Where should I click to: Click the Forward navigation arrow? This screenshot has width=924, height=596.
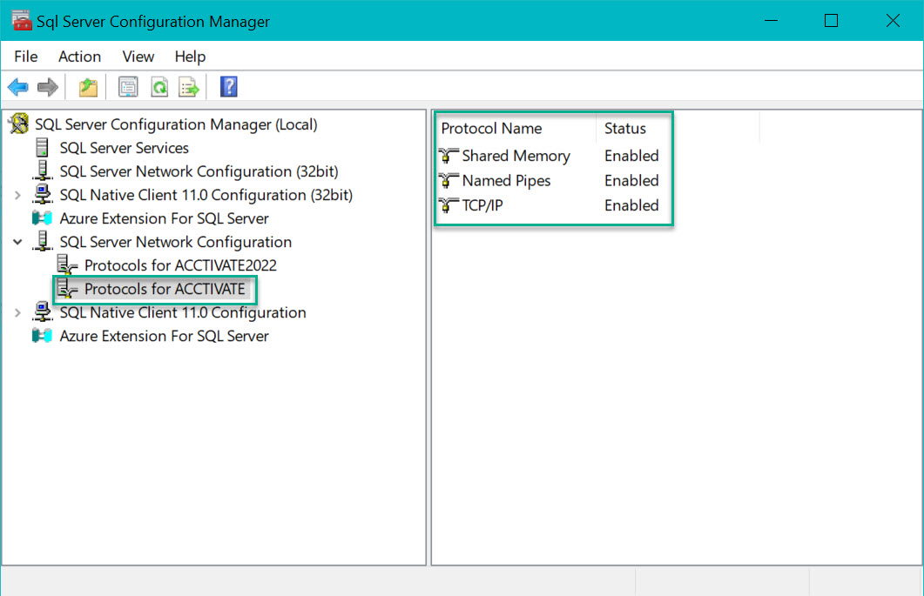point(48,86)
